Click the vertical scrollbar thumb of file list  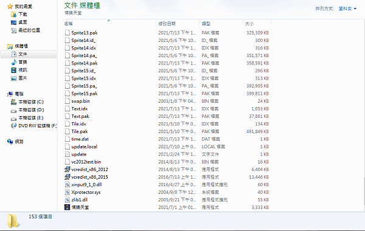point(364,191)
